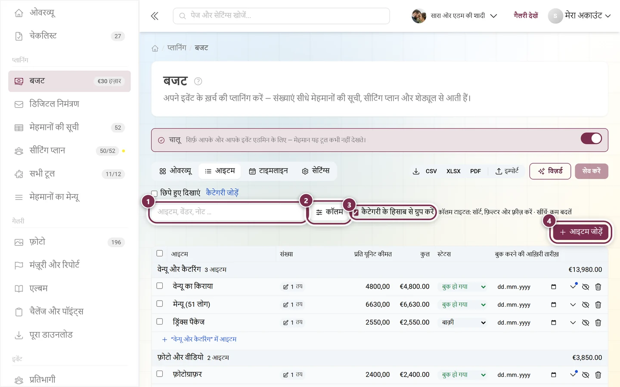Delete the मेन्यू (51 लोग) row with its trash icon

pyautogui.click(x=598, y=305)
